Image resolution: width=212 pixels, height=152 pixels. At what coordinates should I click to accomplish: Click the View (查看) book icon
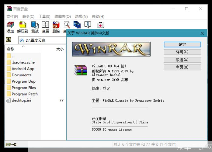click(x=45, y=25)
